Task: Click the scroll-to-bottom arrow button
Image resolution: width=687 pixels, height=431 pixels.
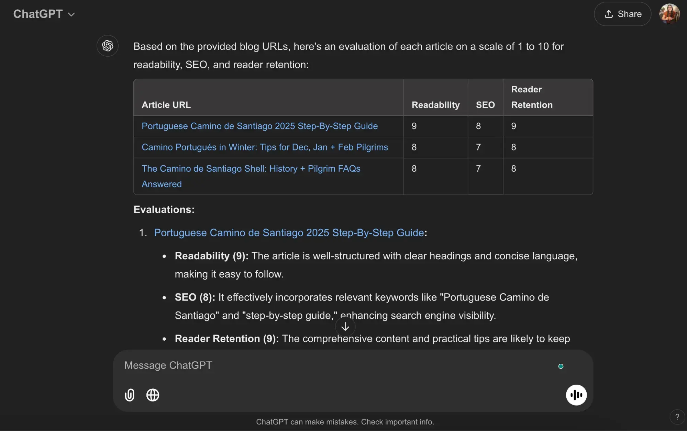Action: click(345, 327)
